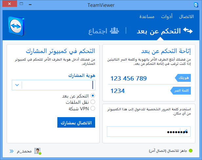Click the user avatar picture

coord(37,151)
